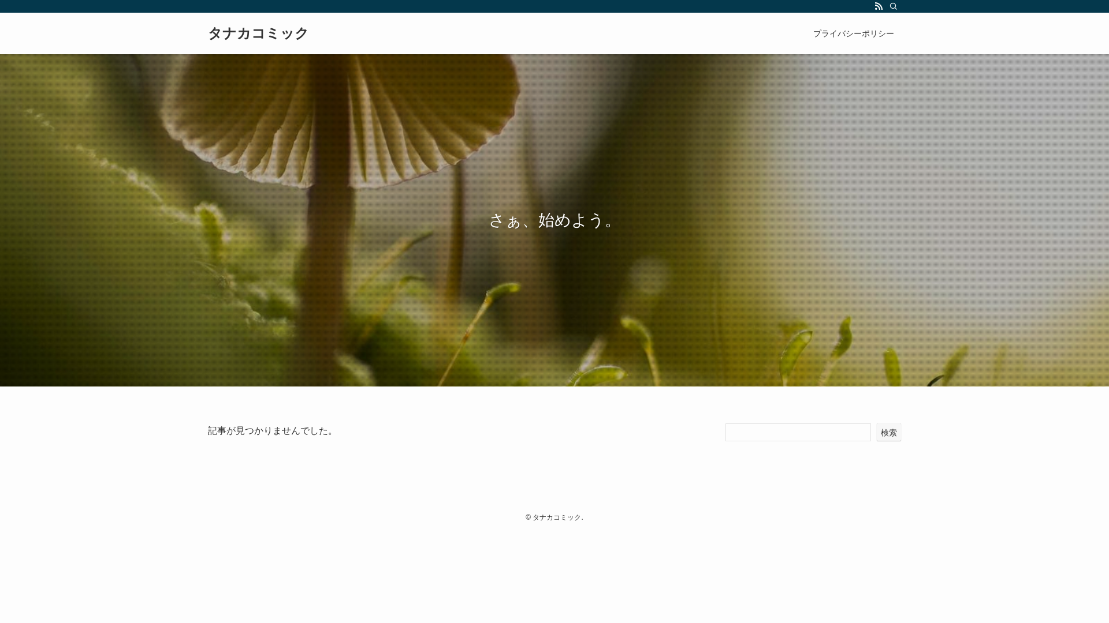Open the プライバシーポリシー menu item
Screen dimensions: 1109x623
(853, 33)
